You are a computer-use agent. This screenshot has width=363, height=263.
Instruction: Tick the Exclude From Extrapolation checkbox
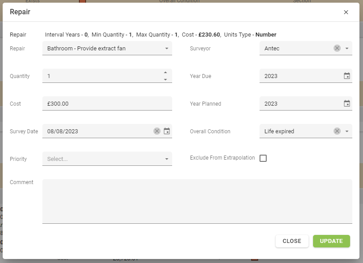(263, 158)
